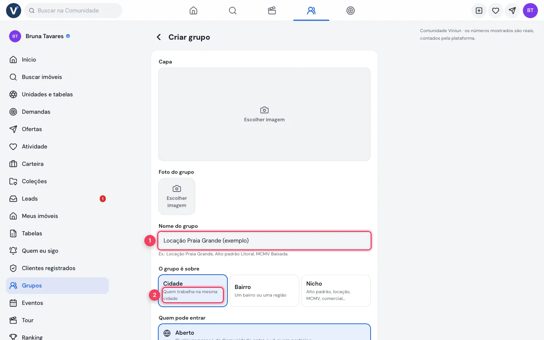Select the Nicho group topic option

pos(336,291)
